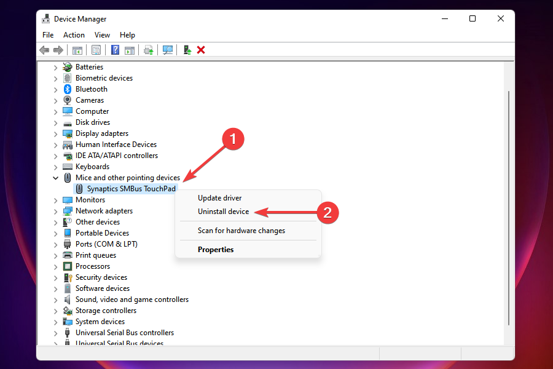Click the Keyboards category icon
This screenshot has height=369, width=553.
(68, 167)
